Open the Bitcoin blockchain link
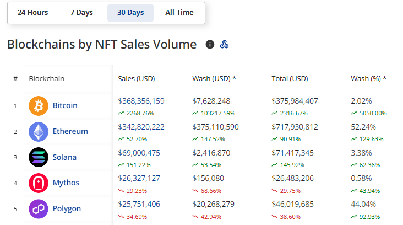The height and width of the screenshot is (225, 403). [65, 105]
